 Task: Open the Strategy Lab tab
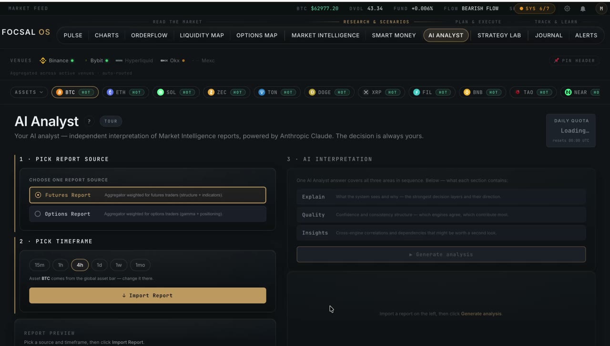(499, 35)
